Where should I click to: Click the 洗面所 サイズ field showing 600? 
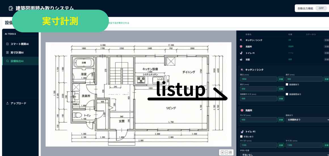(258, 120)
